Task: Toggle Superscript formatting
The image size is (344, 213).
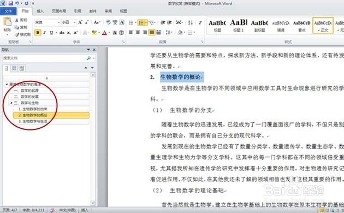Action: (75, 33)
